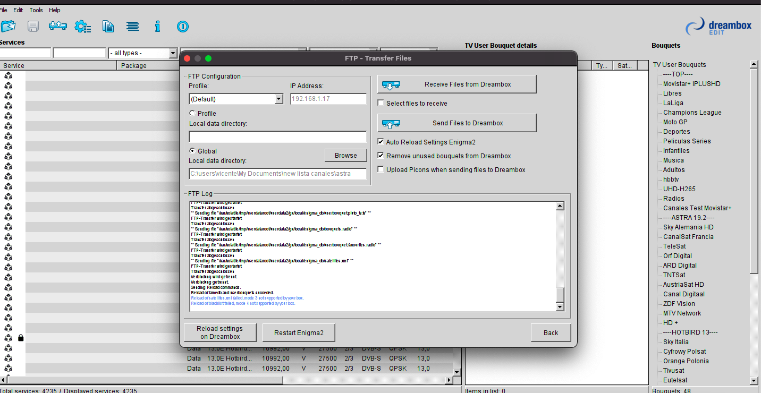
Task: Click the floppy disk save icon
Action: click(x=33, y=27)
